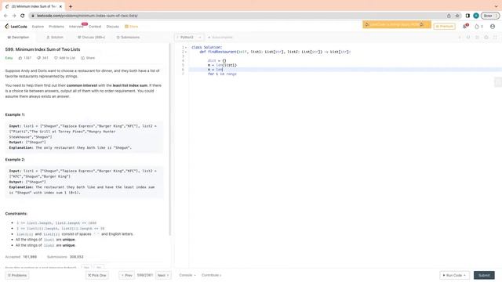The width and height of the screenshot is (502, 282).
Task: Click the Pick One shuffle button
Action: (x=97, y=275)
